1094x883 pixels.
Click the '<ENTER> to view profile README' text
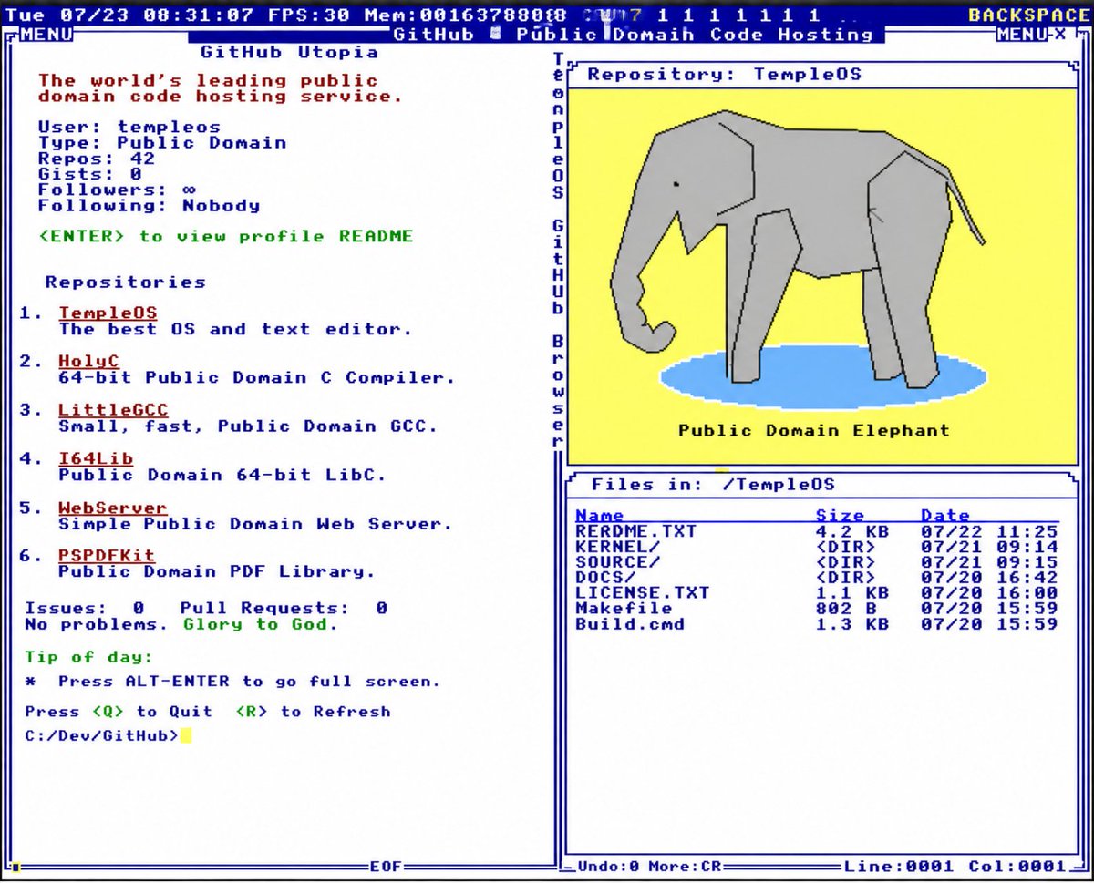[226, 236]
